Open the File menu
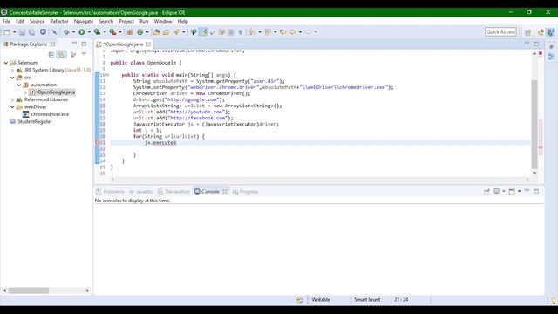This screenshot has width=558, height=314. (x=6, y=21)
